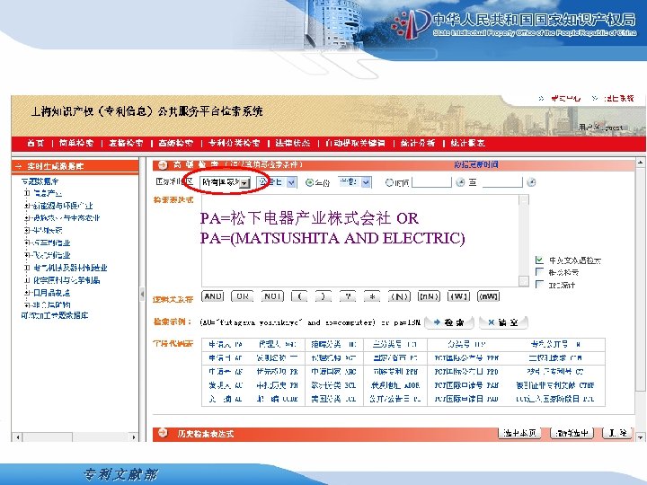The height and width of the screenshot is (485, 647).
Task: Open the 可深加工专题数据库 tree item
Action: pyautogui.click(x=55, y=315)
